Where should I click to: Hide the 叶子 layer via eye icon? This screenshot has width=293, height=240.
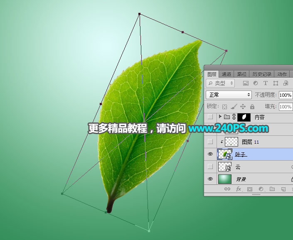click(x=210, y=154)
